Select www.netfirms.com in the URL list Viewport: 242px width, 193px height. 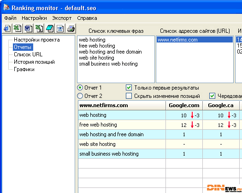point(195,40)
